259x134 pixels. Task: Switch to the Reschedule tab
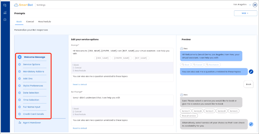point(45,22)
